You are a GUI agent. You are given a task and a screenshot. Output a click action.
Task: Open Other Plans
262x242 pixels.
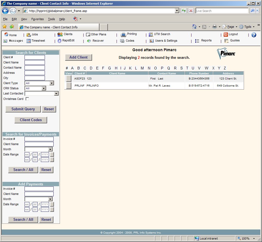click(96, 34)
